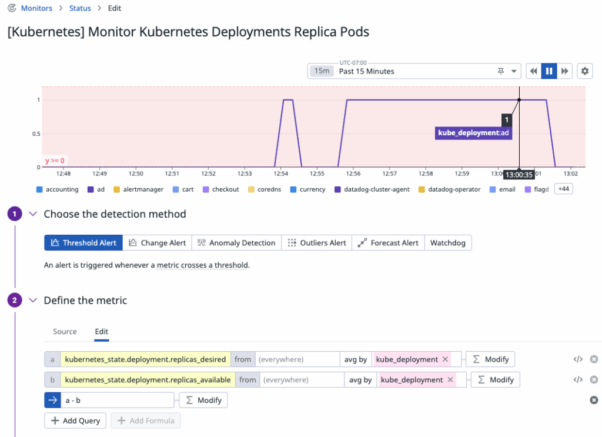602x437 pixels.
Task: Switch to the Source tab
Action: point(65,332)
